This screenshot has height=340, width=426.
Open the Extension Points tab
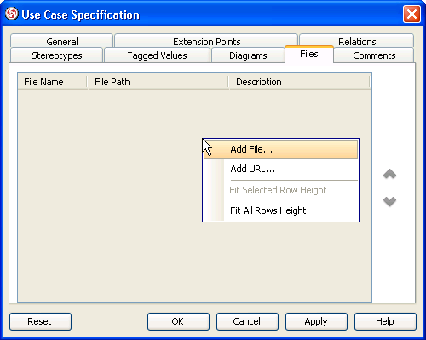(206, 41)
